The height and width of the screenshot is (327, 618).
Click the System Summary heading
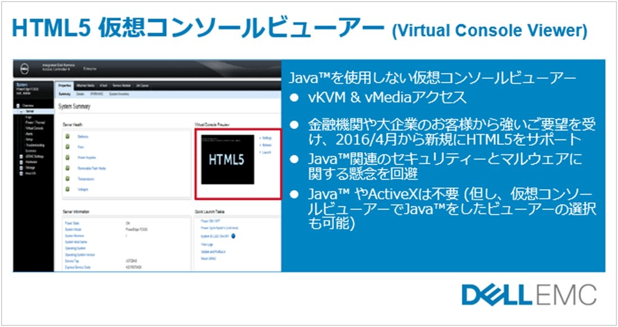[74, 107]
